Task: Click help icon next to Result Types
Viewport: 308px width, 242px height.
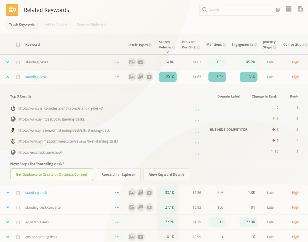Action: 150,45
